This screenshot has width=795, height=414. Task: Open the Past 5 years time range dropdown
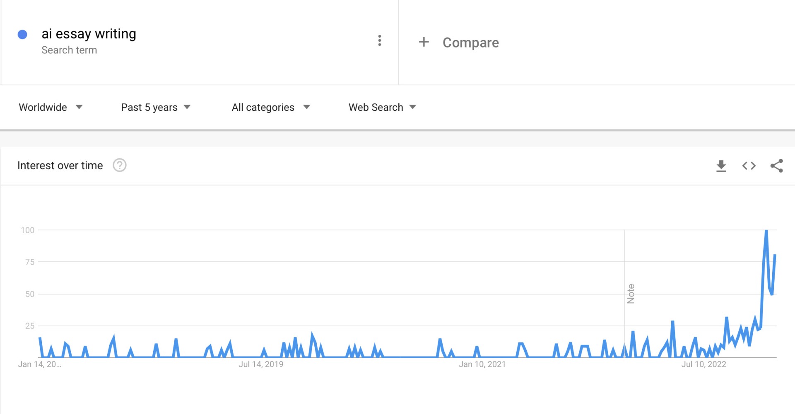[156, 107]
